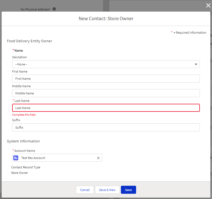The image size is (212, 199).
Task: Click the Salutation dropdown arrow
Action: [x=196, y=64]
